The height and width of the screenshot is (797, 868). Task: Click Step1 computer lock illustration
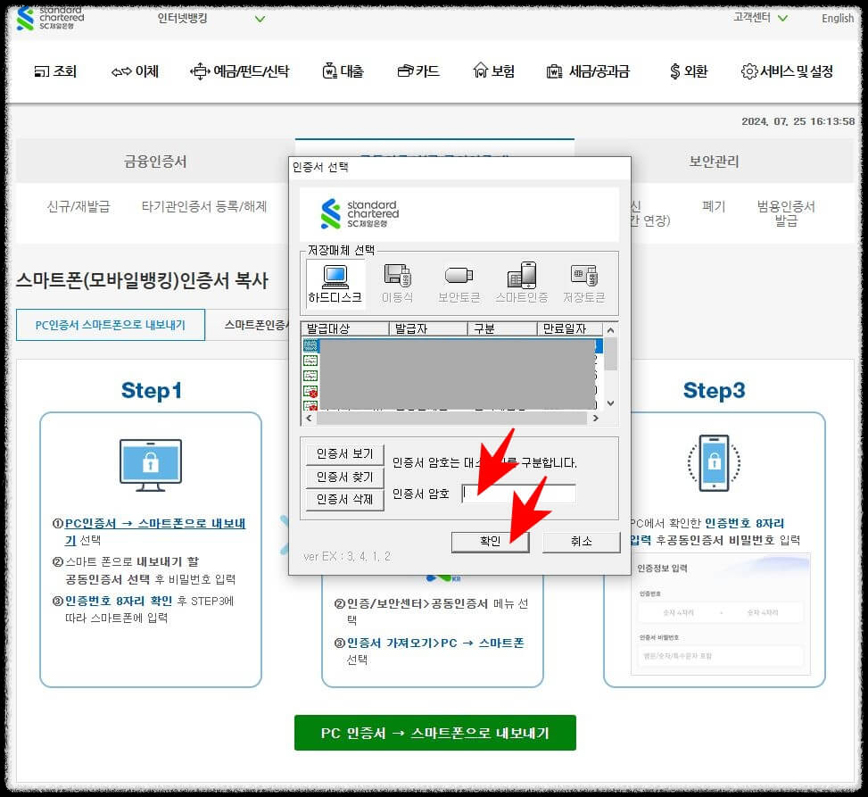pyautogui.click(x=151, y=465)
